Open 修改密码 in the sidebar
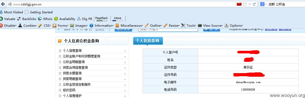The image size is (305, 98). [x=69, y=90]
